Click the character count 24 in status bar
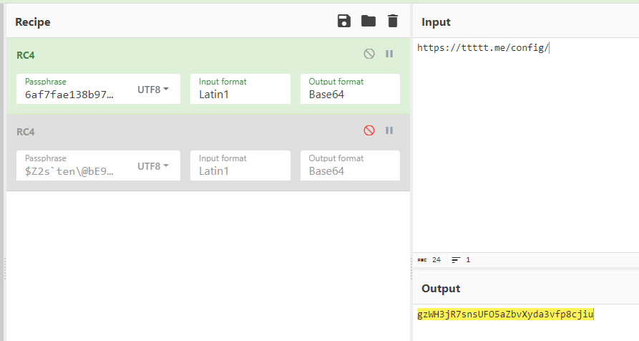The image size is (639, 341). tap(436, 259)
